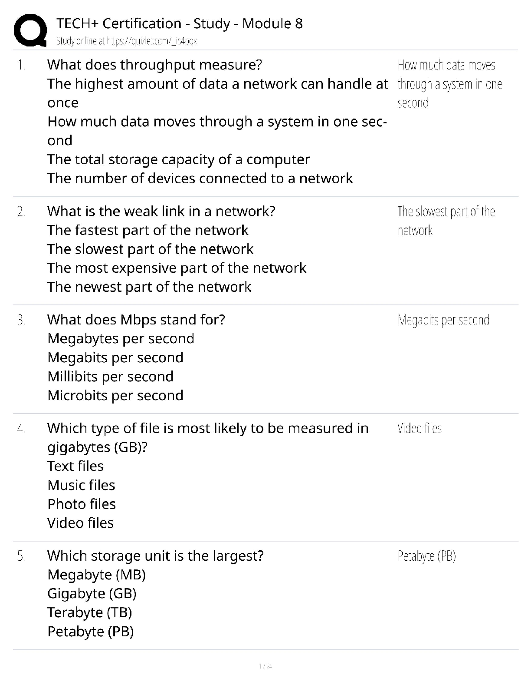The height and width of the screenshot is (688, 531).
Task: Select option 'The number of devices connected to a network'
Action: tap(200, 179)
